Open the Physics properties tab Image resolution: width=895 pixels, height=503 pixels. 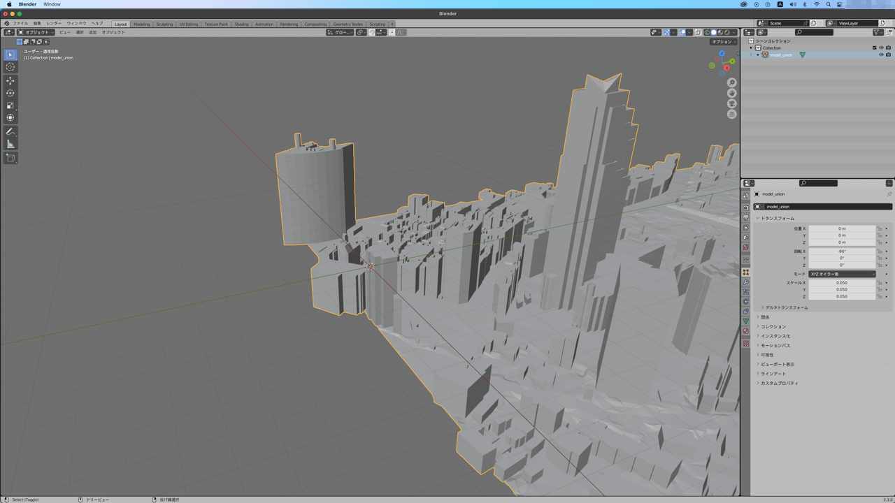click(745, 302)
